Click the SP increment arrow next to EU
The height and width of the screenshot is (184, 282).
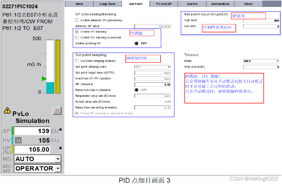pos(60,129)
